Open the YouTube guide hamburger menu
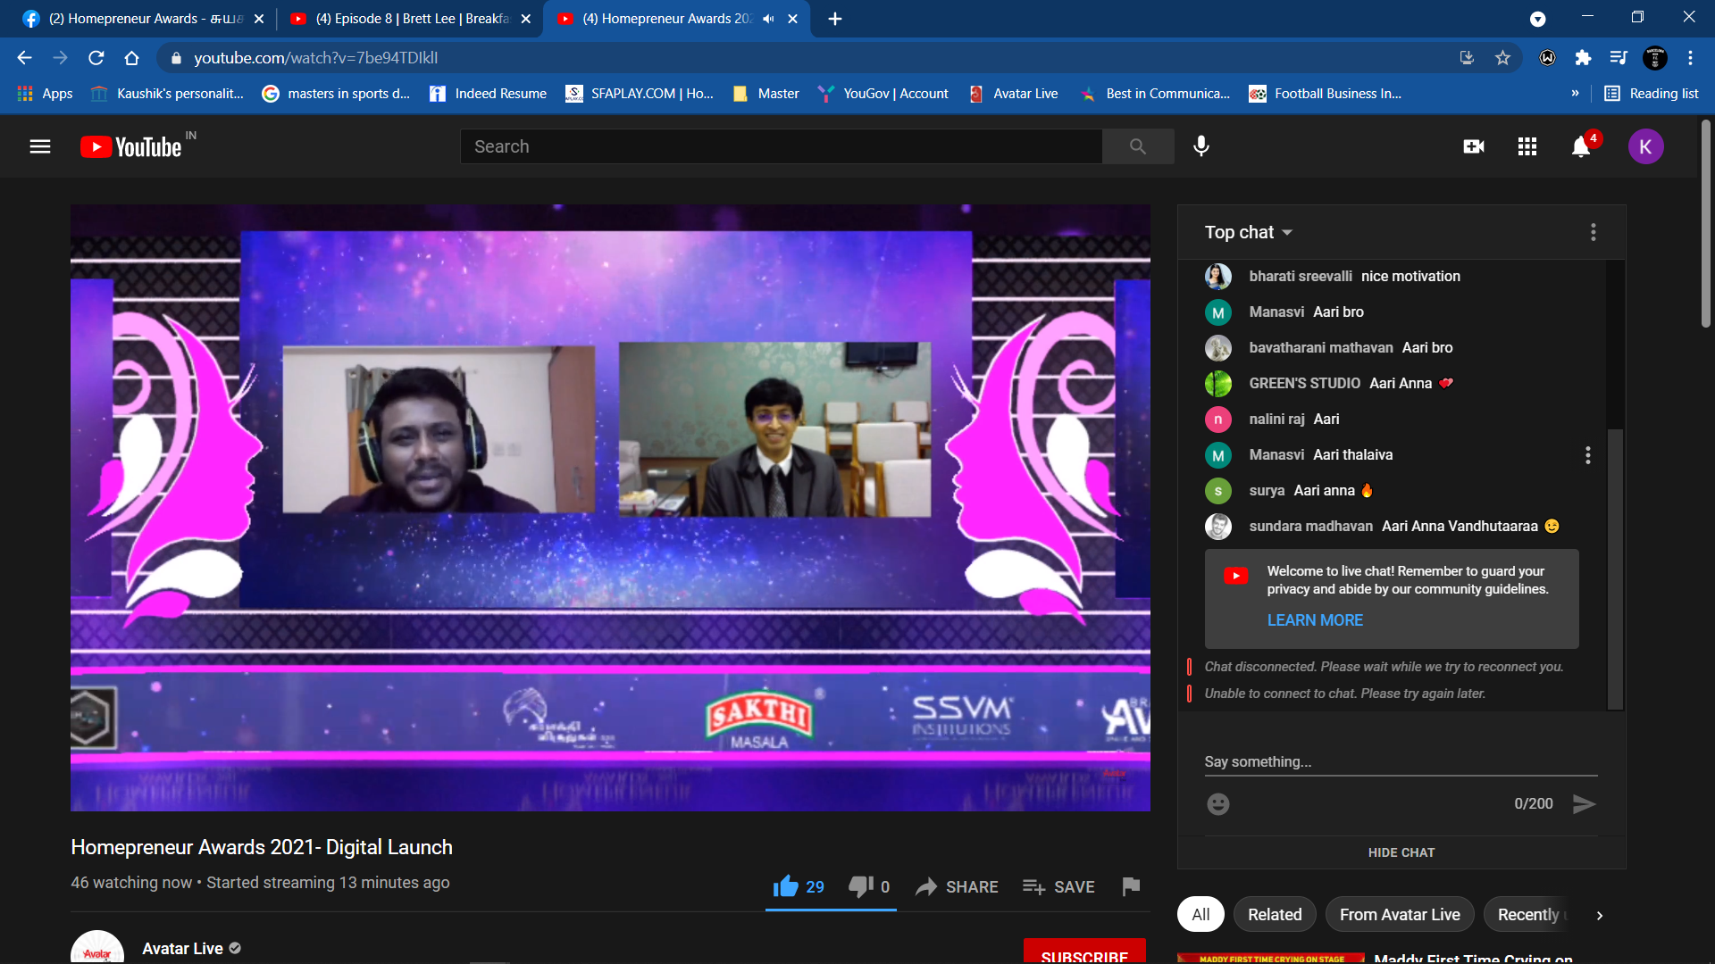Screen dimensions: 1715x964 point(40,146)
